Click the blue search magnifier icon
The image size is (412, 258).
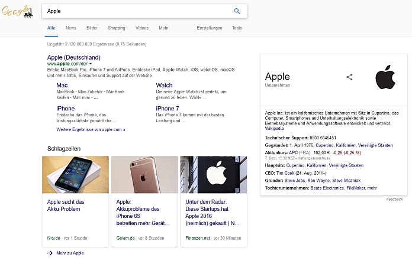point(237,11)
